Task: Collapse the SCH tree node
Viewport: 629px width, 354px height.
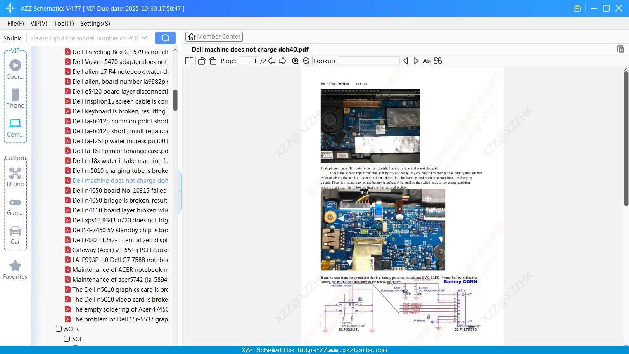Action: (67, 339)
